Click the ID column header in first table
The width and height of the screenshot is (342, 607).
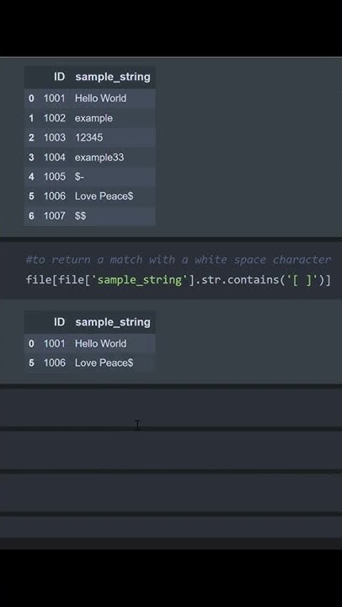pyautogui.click(x=59, y=77)
